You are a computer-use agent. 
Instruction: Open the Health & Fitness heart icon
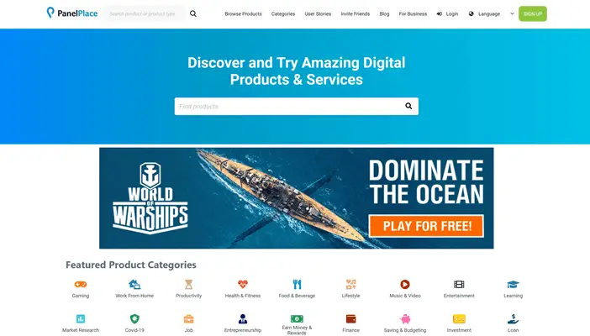tap(243, 284)
